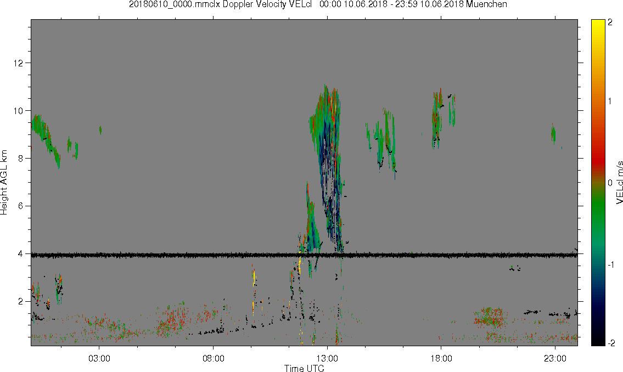Click the height axis label '10'

pos(19,111)
